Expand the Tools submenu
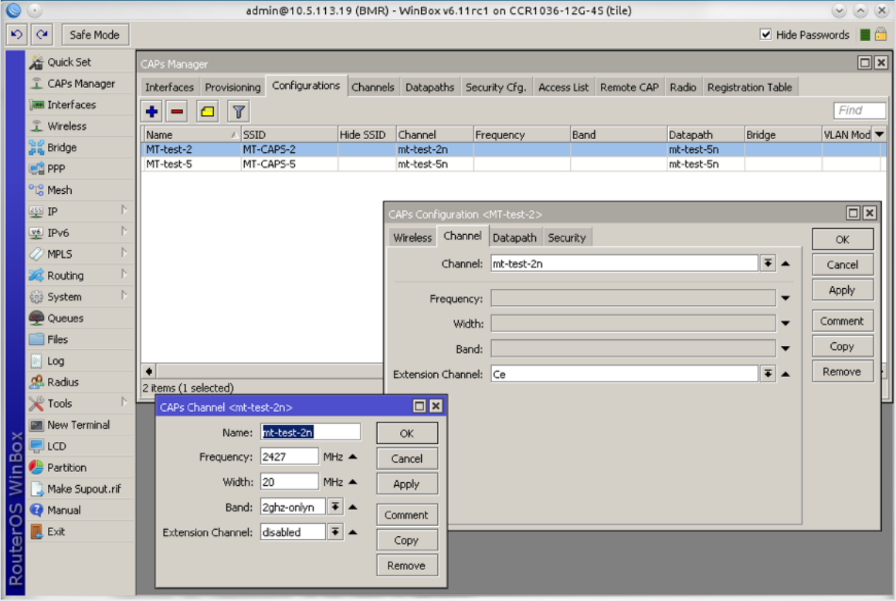The image size is (896, 601). point(124,402)
